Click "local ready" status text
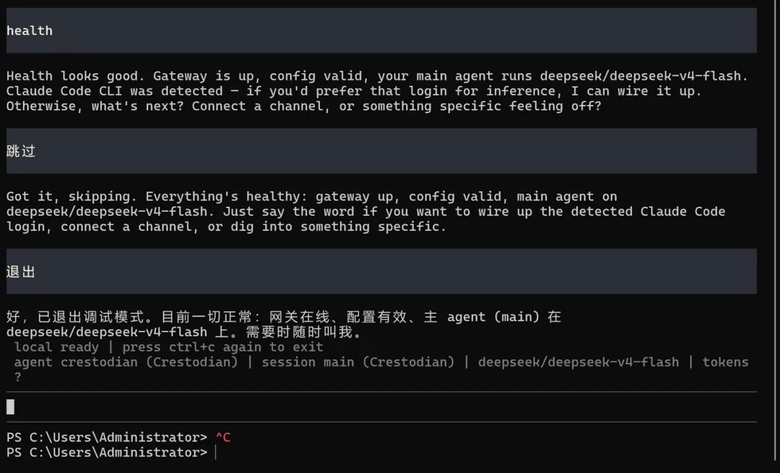The image size is (780, 473). tap(56, 347)
